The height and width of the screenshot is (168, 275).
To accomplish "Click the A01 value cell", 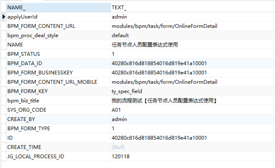I will [193, 110].
